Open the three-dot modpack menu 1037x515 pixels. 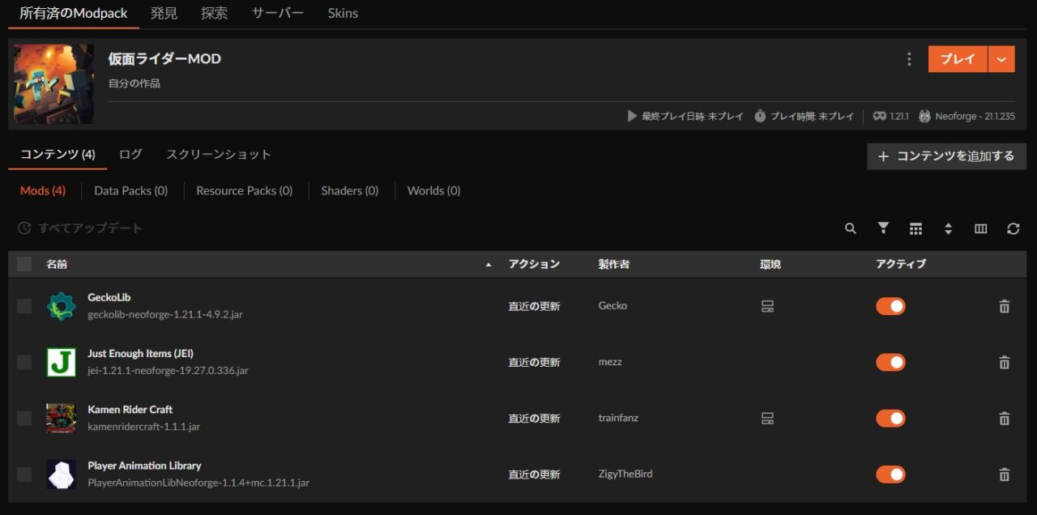[909, 59]
